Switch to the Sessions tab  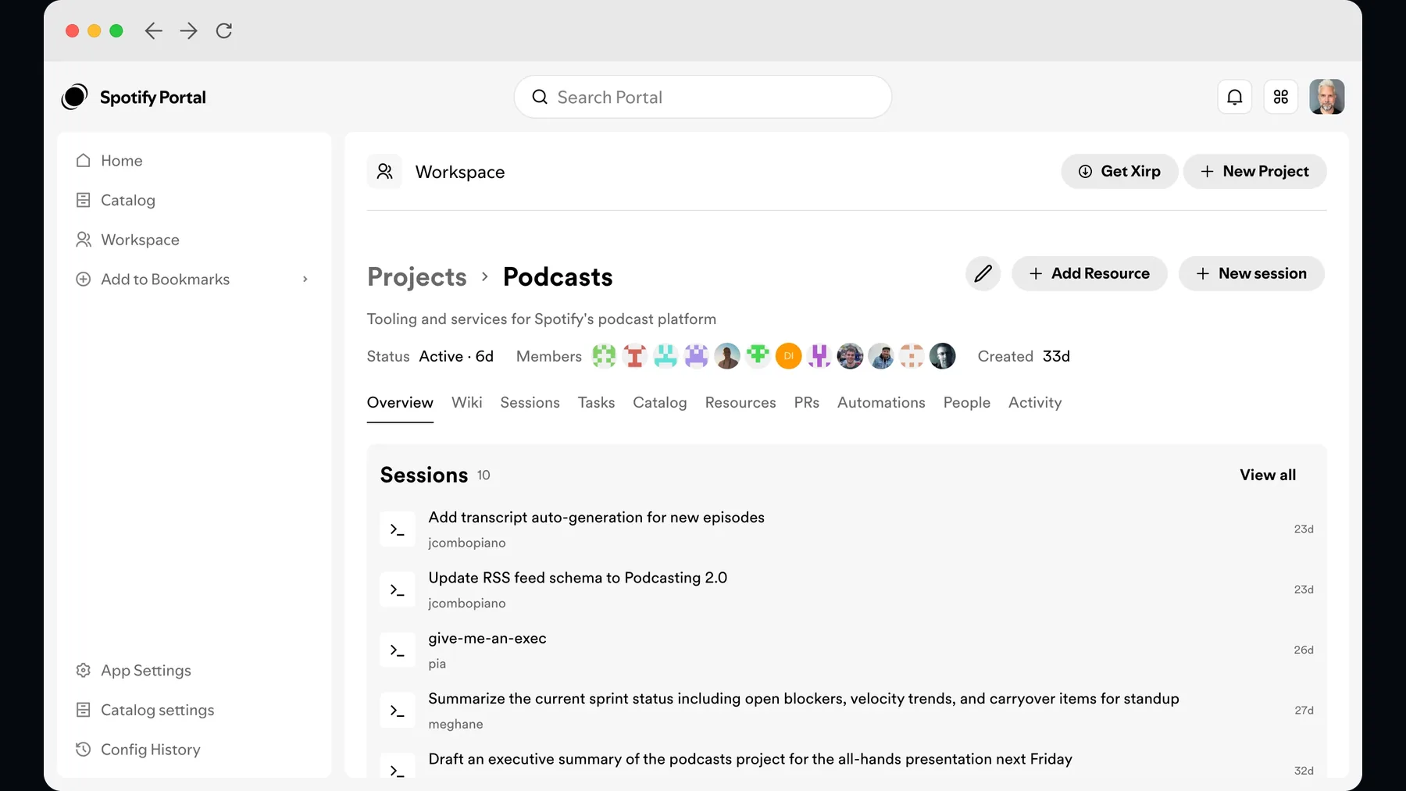pyautogui.click(x=530, y=403)
